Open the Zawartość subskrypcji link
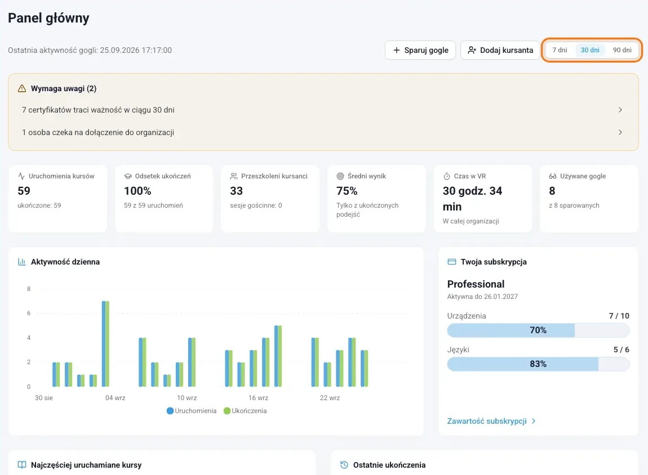 (x=491, y=421)
